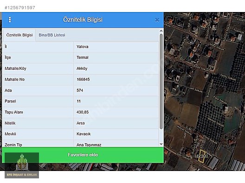
Task: Open the three-dot options menu
Action: tap(10, 20)
